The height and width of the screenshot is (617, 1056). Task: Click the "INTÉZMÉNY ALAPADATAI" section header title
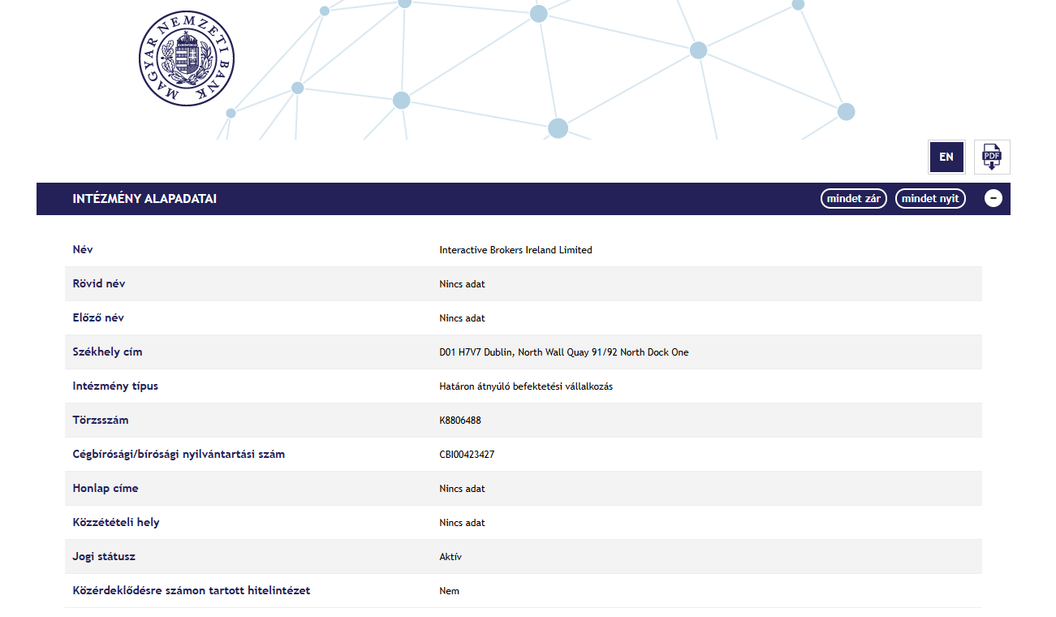click(x=144, y=199)
